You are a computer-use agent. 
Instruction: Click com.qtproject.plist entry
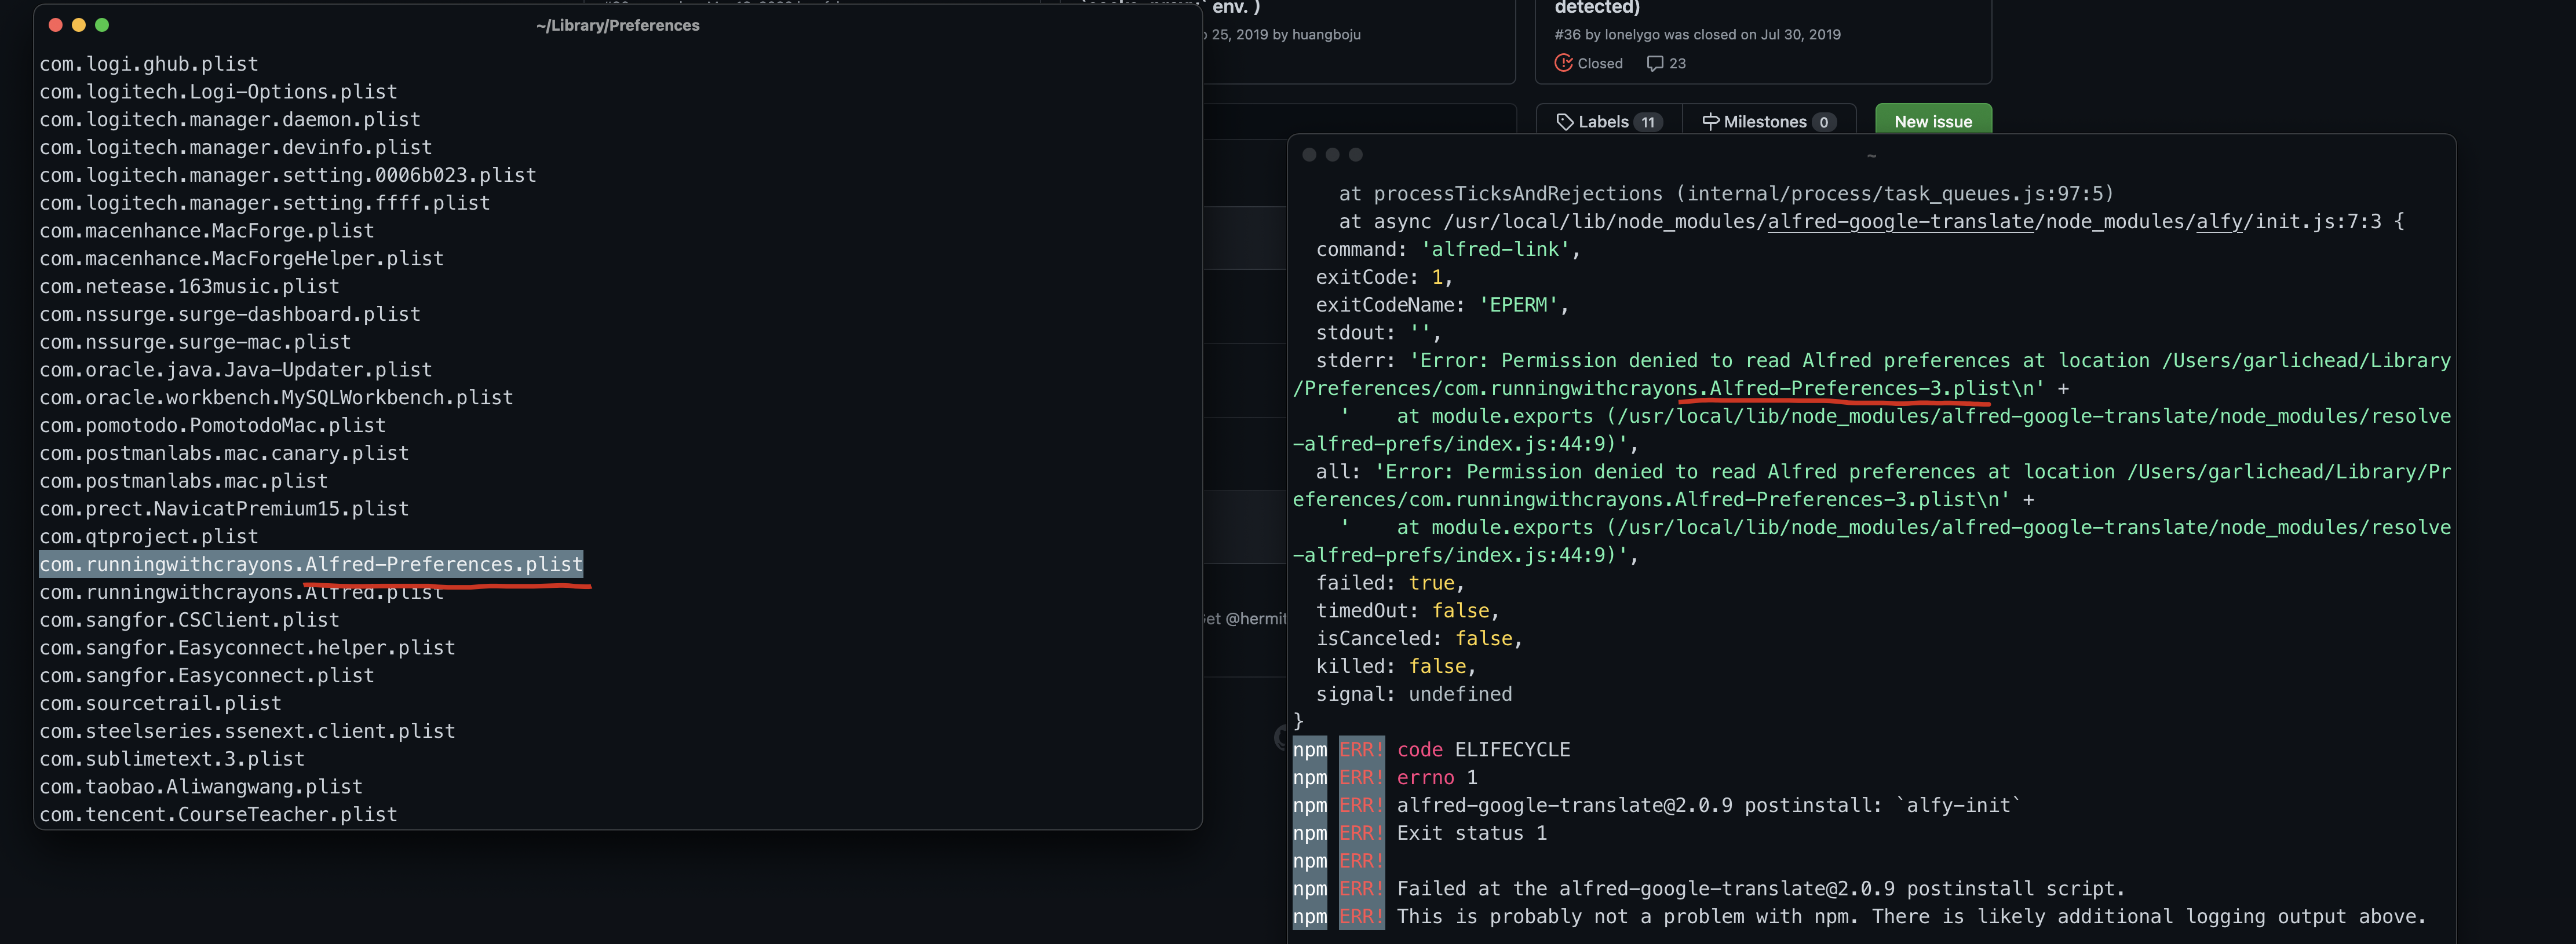pos(149,537)
